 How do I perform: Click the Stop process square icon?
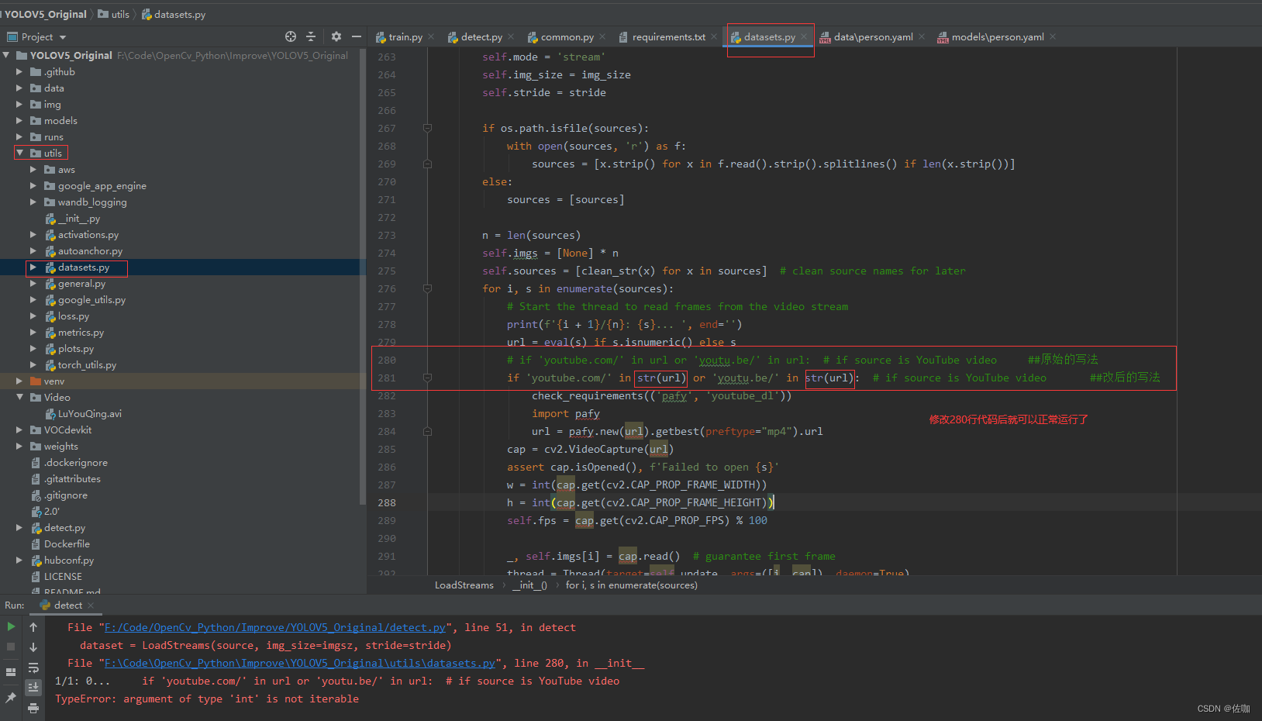[x=11, y=647]
